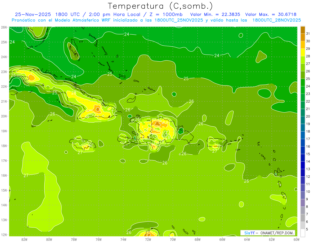Pick the orange swatch between 30 and 31

pos(303,37)
